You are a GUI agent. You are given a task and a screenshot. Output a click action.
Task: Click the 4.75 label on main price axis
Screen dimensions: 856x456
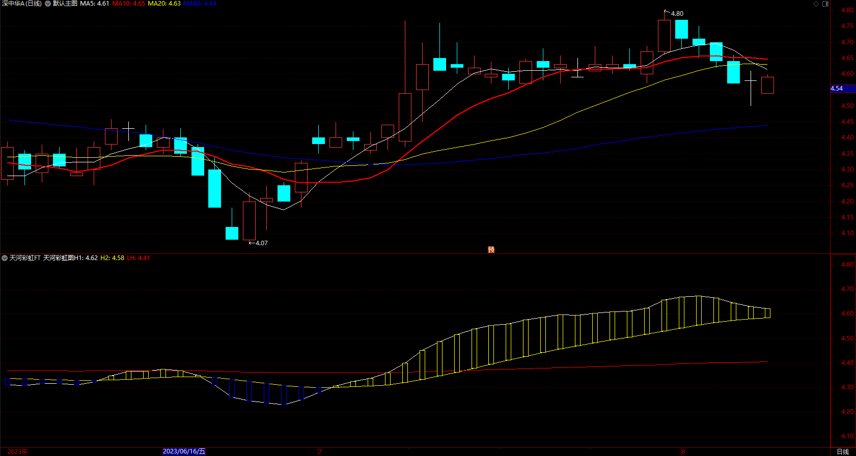(x=847, y=26)
